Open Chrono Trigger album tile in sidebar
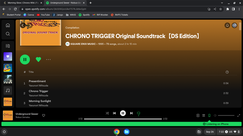This screenshot has height=136, width=243. [x=8, y=102]
